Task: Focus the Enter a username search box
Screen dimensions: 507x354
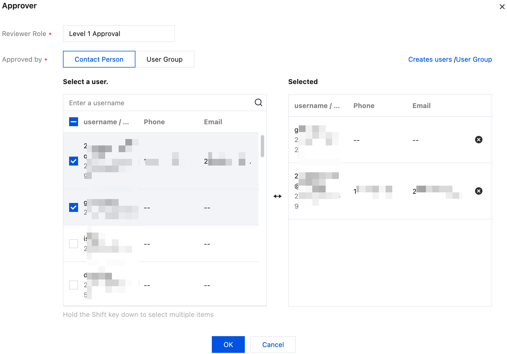Action: tap(159, 103)
